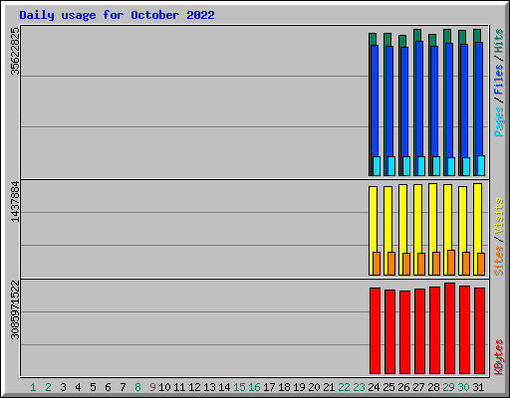The image size is (510, 398).
Task: Click day 13 on the x-axis
Action: point(209,387)
